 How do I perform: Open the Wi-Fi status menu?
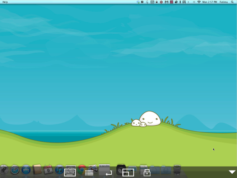pos(199,2)
